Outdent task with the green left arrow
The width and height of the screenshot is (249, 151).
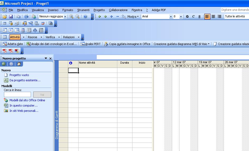point(99,17)
